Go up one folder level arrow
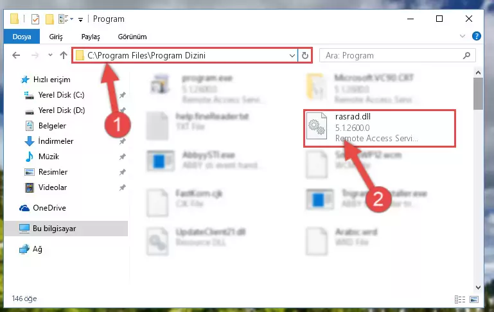Screen dimensions: 494x312 click(x=64, y=55)
